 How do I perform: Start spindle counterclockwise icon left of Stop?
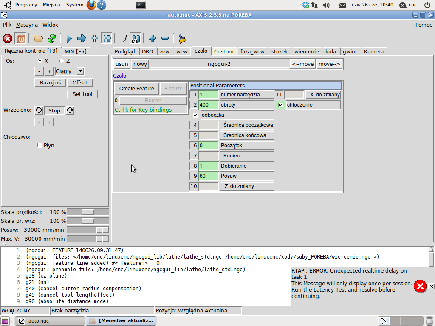(39, 110)
